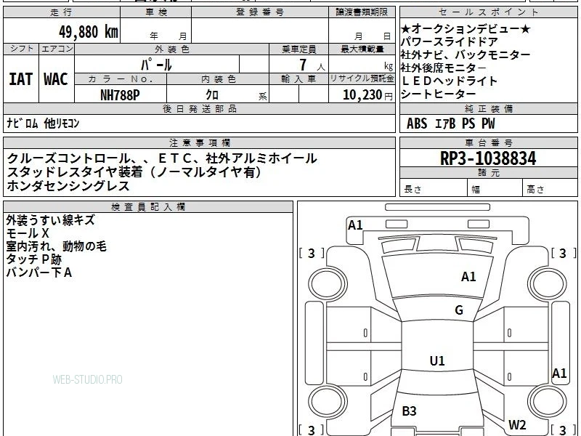
Task: Click the 車台番号 header
Action: 488,142
